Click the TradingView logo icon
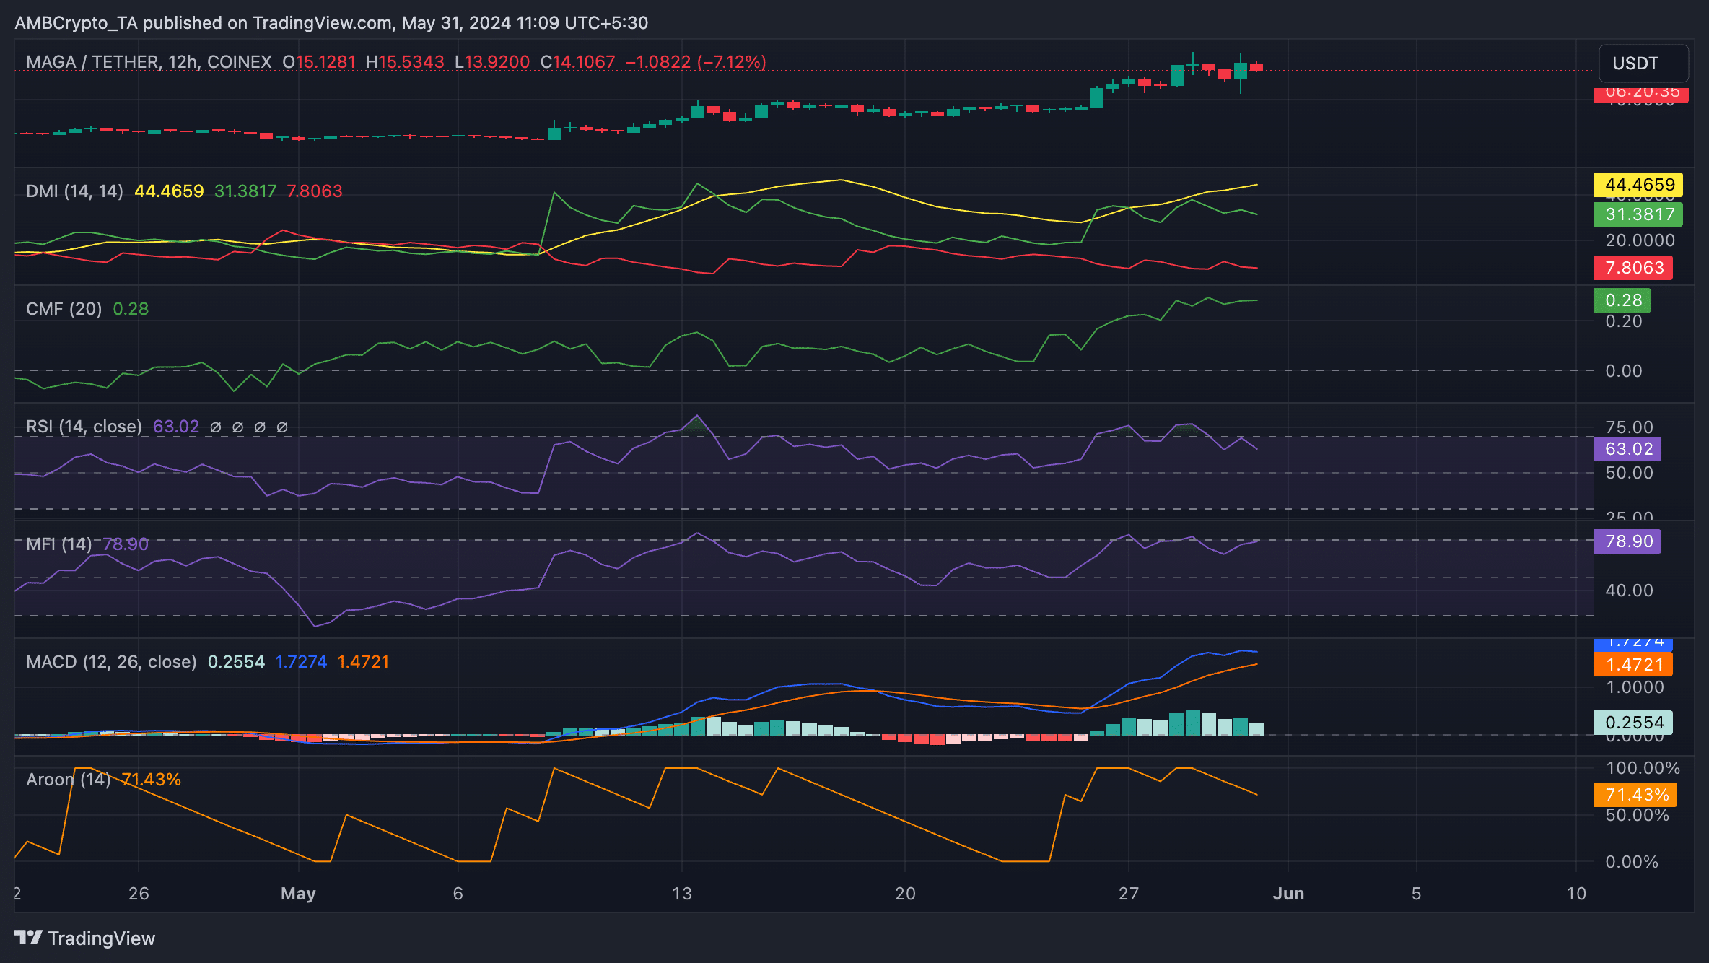This screenshot has width=1709, height=963. (28, 938)
